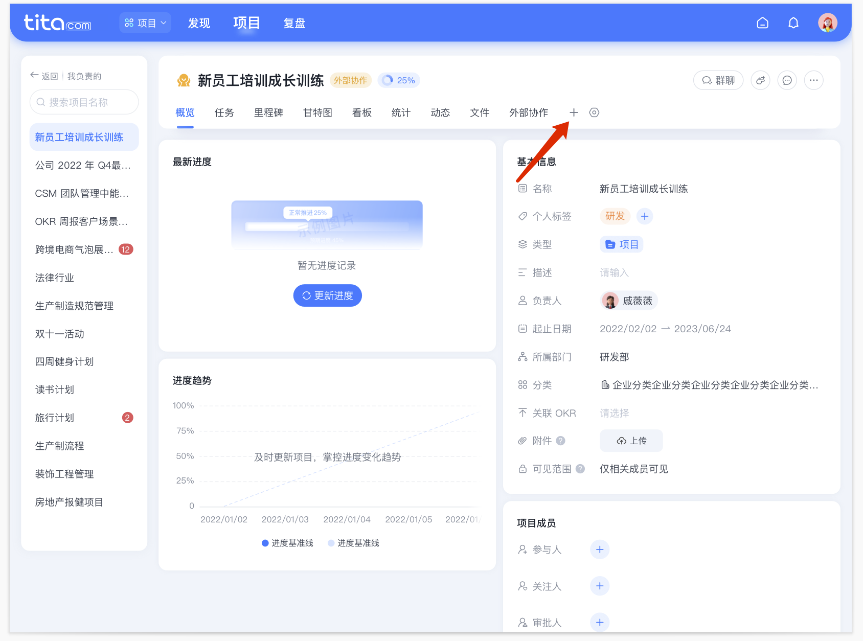Screen dimensions: 863x641
Task: Add a follower under 关注人
Action: [x=599, y=586]
